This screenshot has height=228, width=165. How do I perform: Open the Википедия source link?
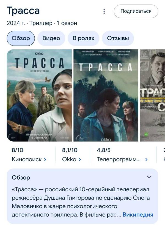(x=138, y=215)
